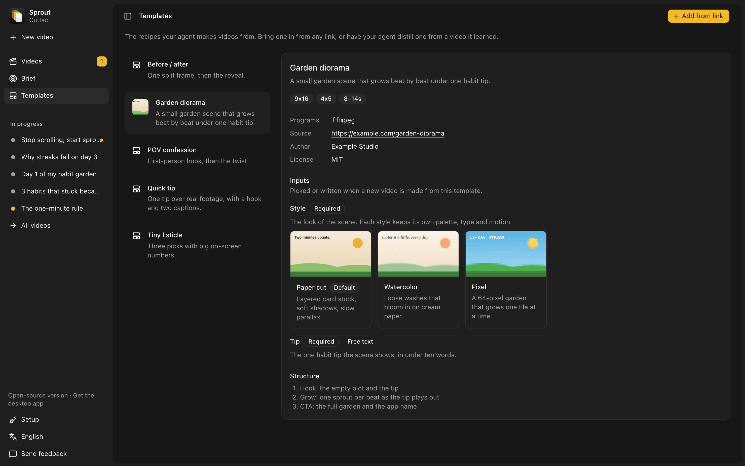
Task: Click the Templates layout icon in sidebar
Action: (x=13, y=96)
